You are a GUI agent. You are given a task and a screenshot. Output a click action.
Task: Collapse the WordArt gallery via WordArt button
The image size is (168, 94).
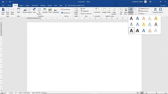(x=131, y=11)
